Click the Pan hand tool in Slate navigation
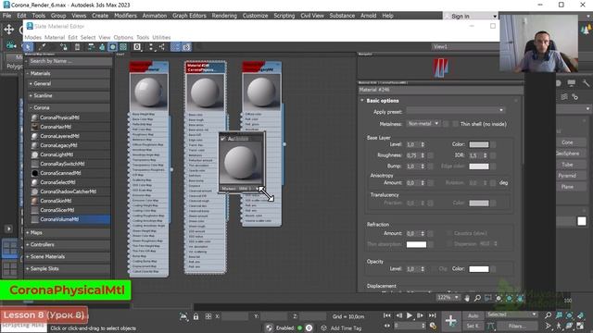The image size is (593, 333). [467, 298]
